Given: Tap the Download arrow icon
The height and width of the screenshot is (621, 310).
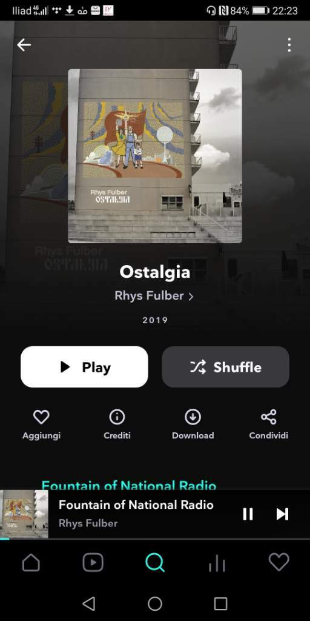Looking at the screenshot, I should click(x=193, y=417).
